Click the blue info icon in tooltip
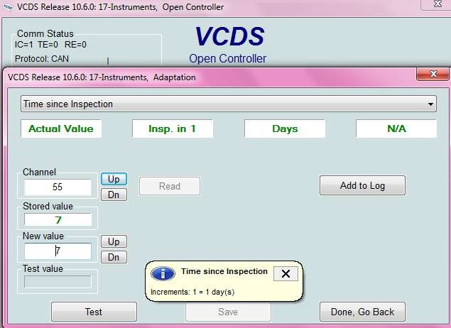The height and width of the screenshot is (328, 451). point(163,273)
